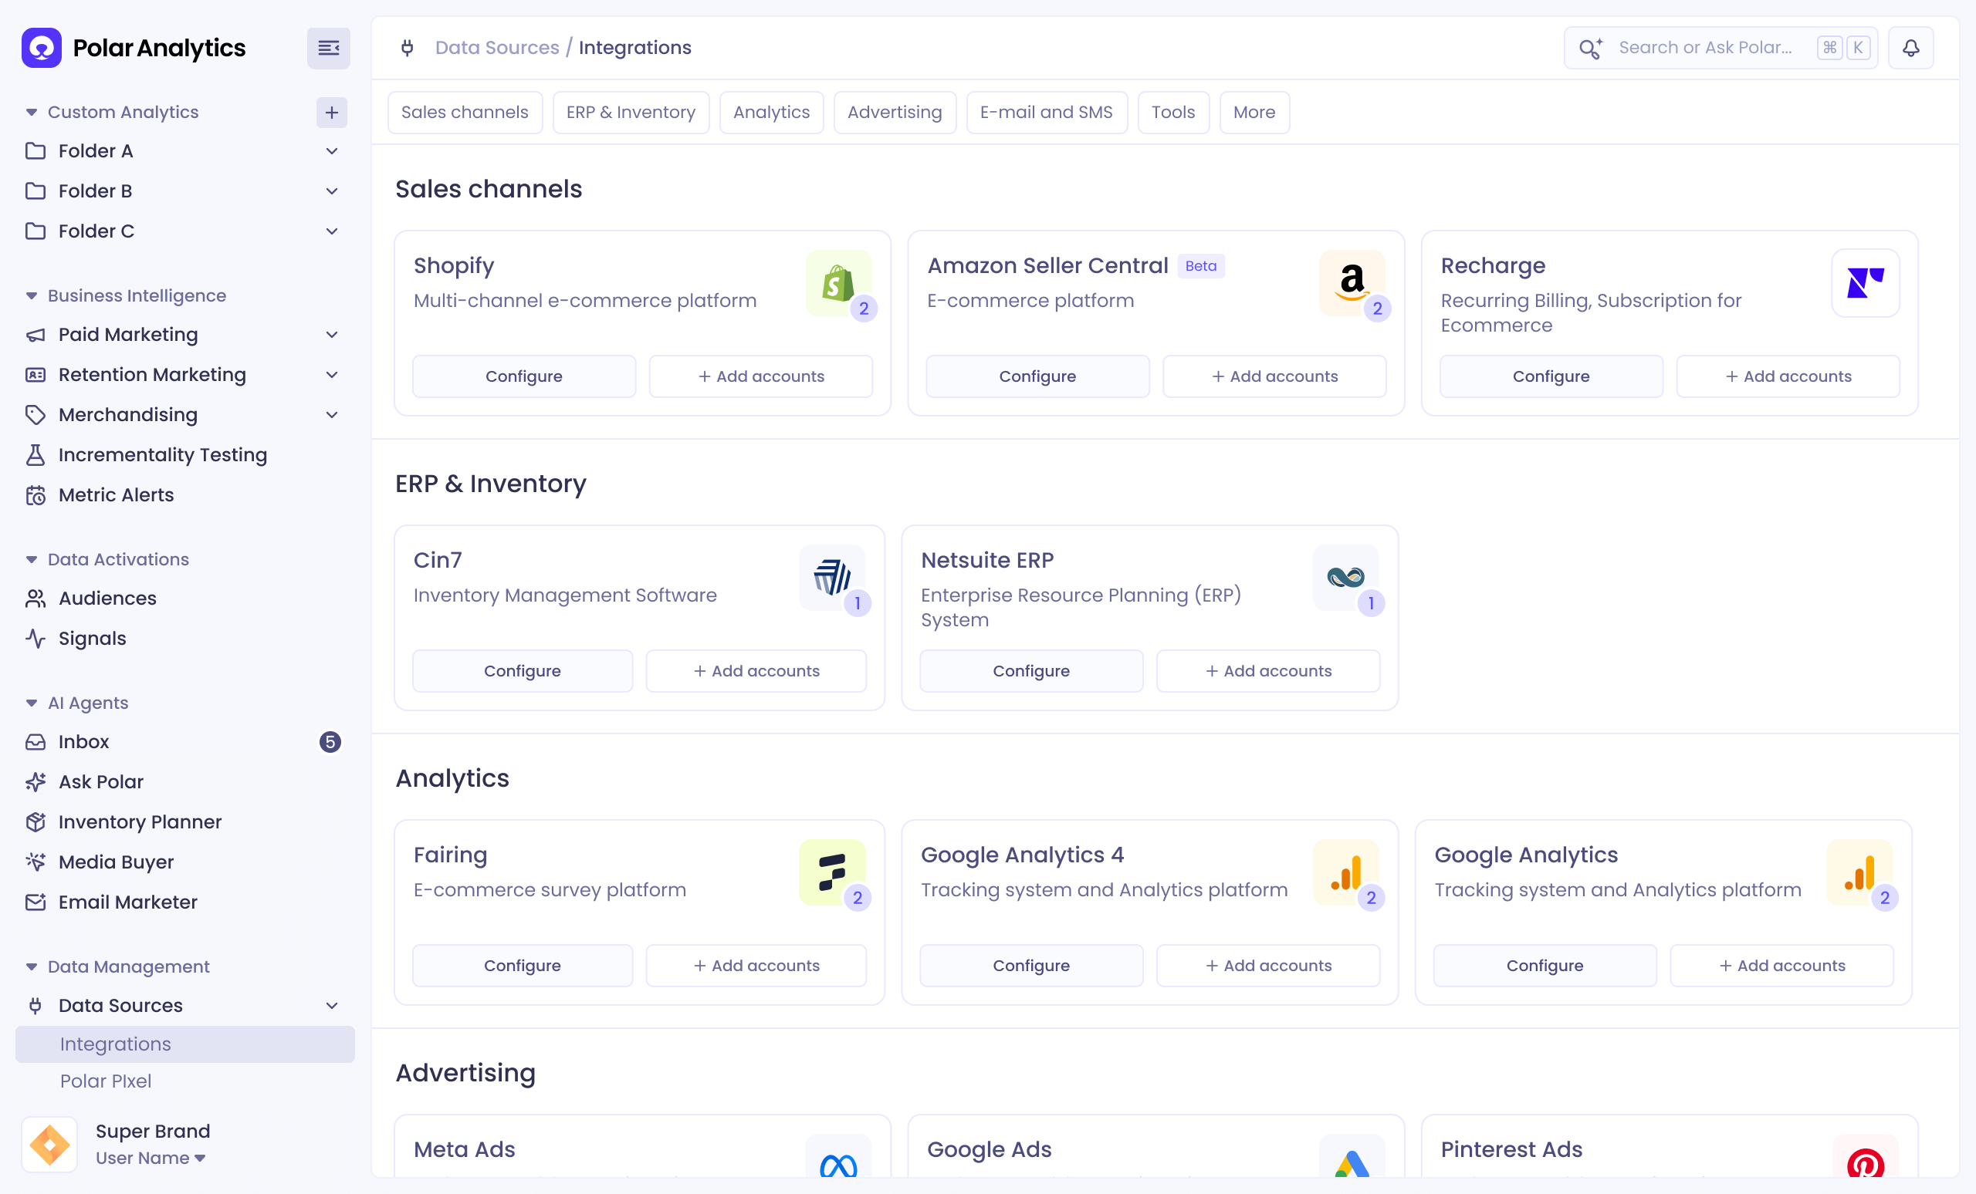
Task: Open the User Name account dropdown
Action: click(150, 1158)
